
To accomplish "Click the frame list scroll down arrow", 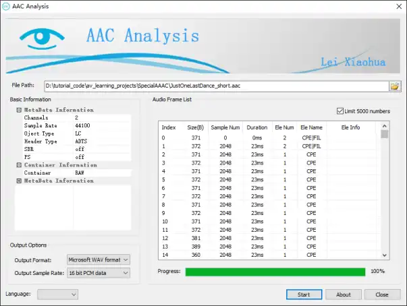I will tap(385, 255).
